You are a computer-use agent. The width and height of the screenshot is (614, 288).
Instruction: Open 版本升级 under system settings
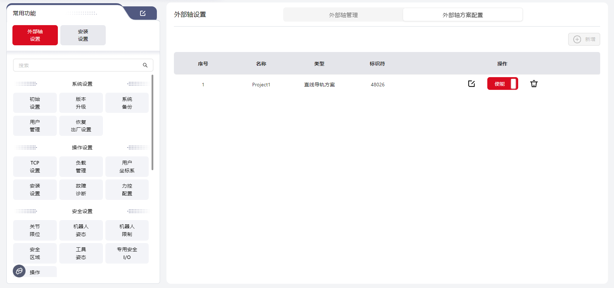click(x=81, y=103)
